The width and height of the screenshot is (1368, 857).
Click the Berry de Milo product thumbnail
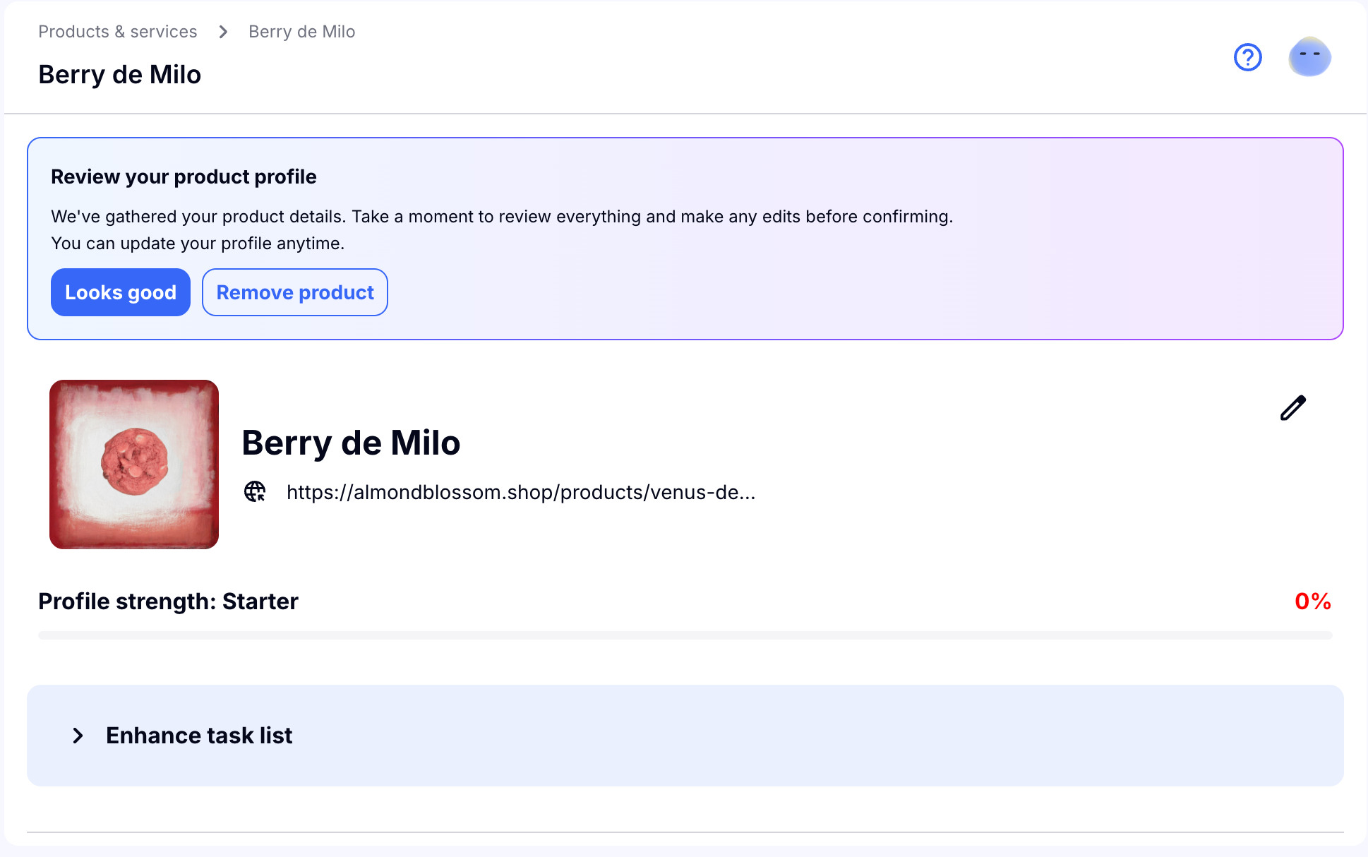(134, 465)
